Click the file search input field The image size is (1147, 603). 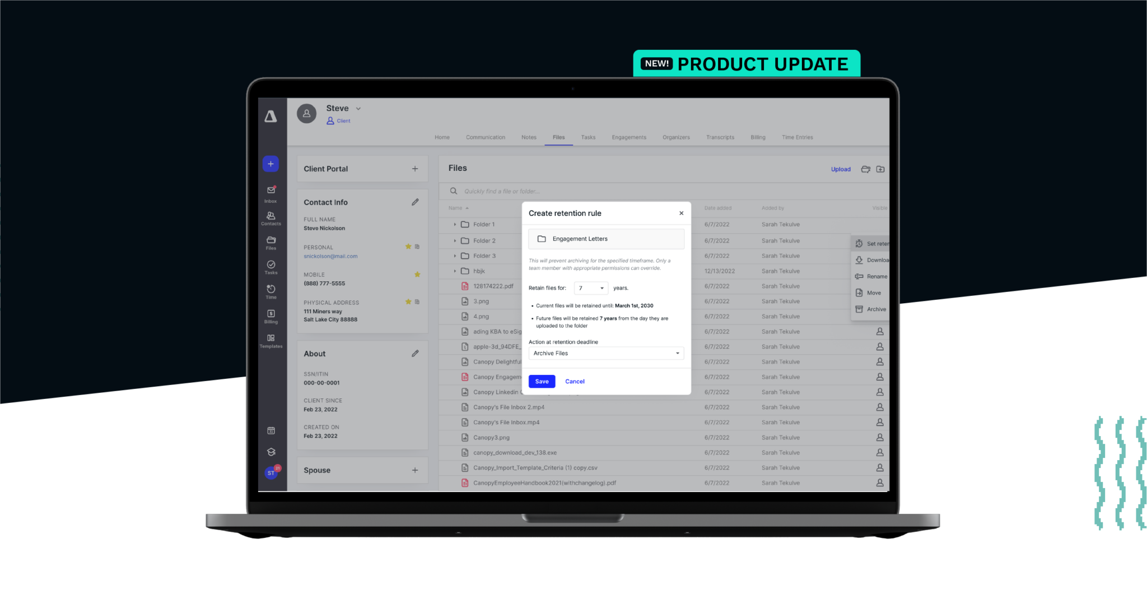tap(664, 191)
